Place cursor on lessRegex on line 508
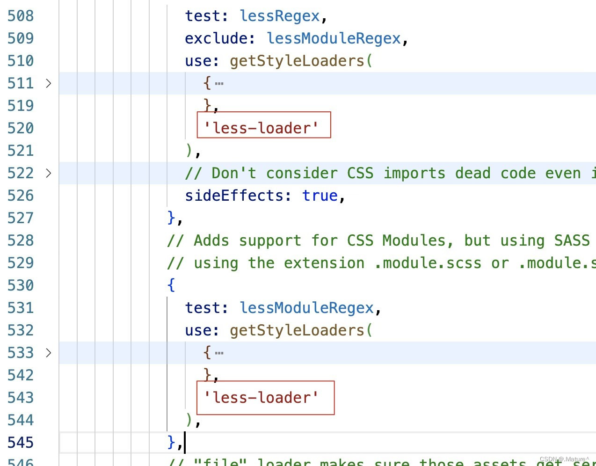 (x=279, y=15)
